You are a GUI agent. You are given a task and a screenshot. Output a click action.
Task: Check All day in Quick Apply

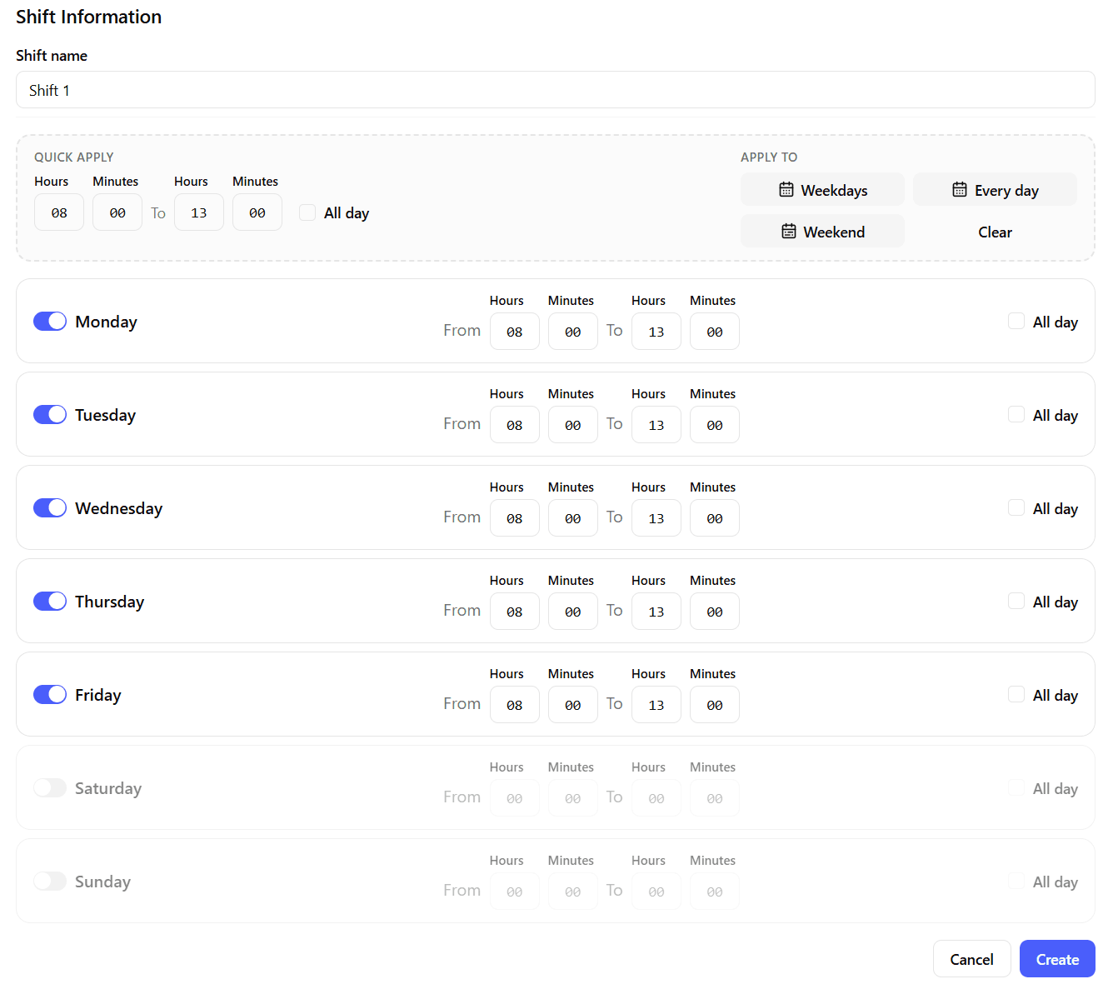pos(307,212)
